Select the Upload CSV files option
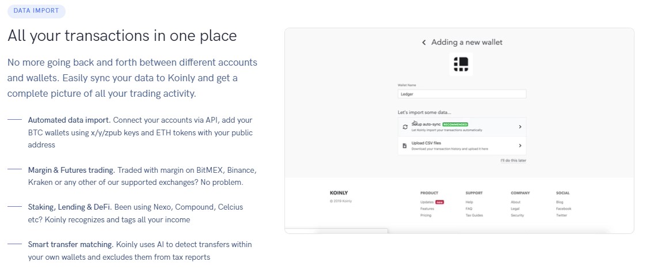 click(425, 143)
